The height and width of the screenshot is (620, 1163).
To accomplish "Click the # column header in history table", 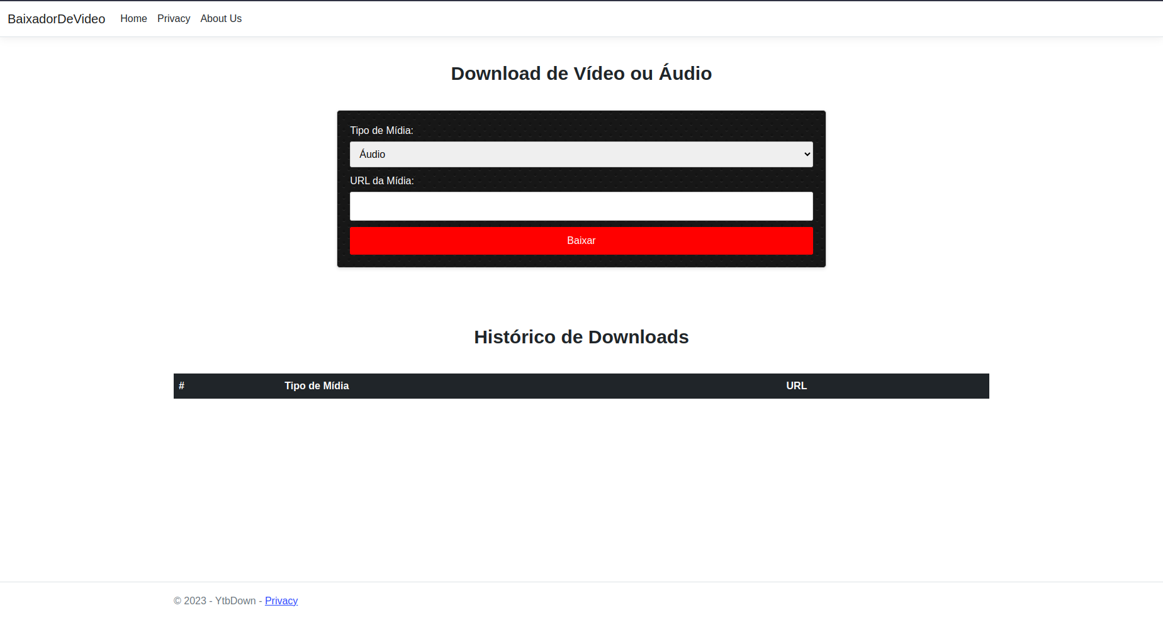I will 181,385.
